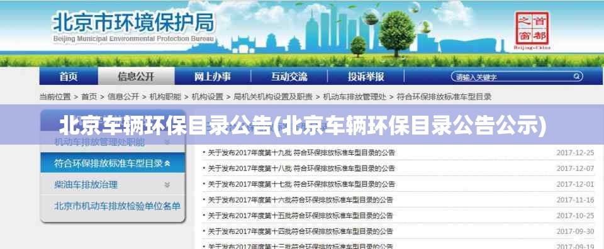Click the 当前位置 breadcrumb label
Image resolution: width=604 pixels, height=249 pixels.
[55, 97]
